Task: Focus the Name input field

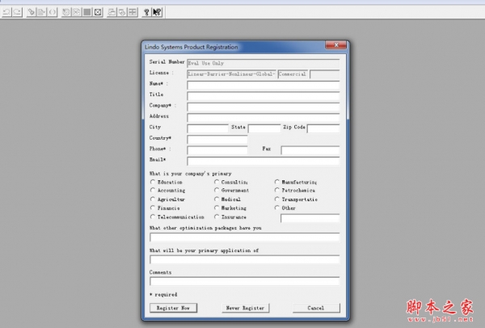Action: coord(264,86)
